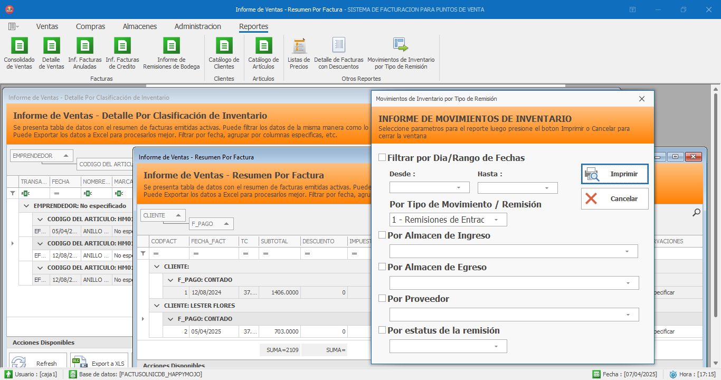Open Informe de Remisiones de Bodega

172,53
